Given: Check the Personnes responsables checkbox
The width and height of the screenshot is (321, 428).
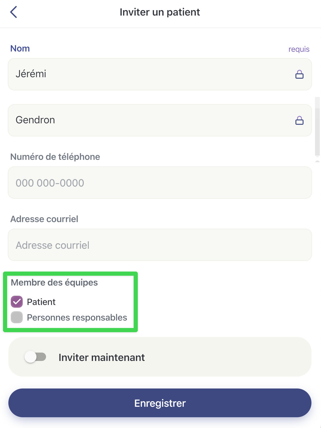Looking at the screenshot, I should (x=17, y=317).
